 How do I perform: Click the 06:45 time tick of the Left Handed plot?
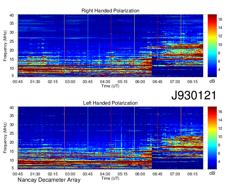158,174
